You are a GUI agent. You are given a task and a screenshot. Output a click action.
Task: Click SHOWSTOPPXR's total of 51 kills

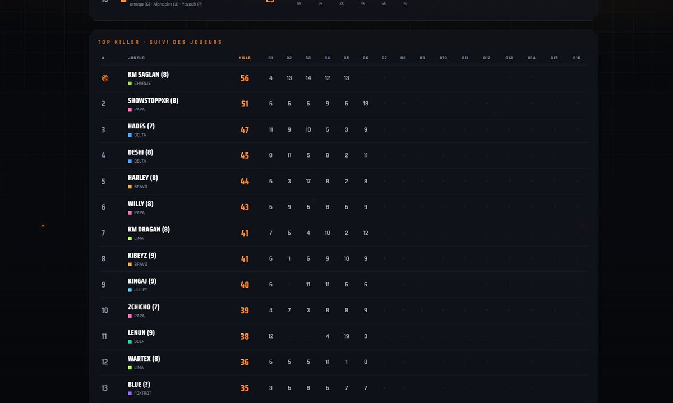point(245,104)
